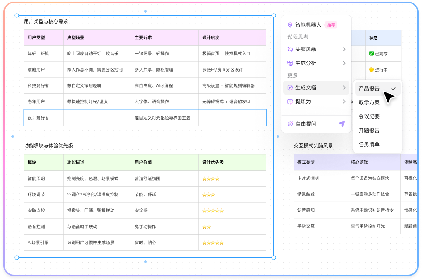Click the selected 设计爱好者 table row
The image size is (422, 280).
tap(144, 118)
